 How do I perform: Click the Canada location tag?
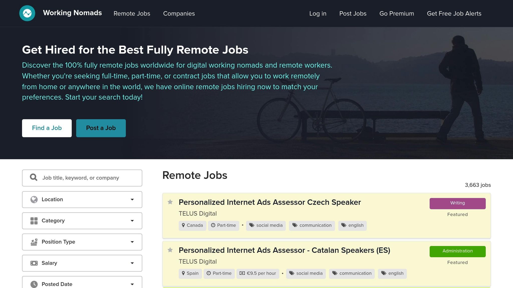192,225
